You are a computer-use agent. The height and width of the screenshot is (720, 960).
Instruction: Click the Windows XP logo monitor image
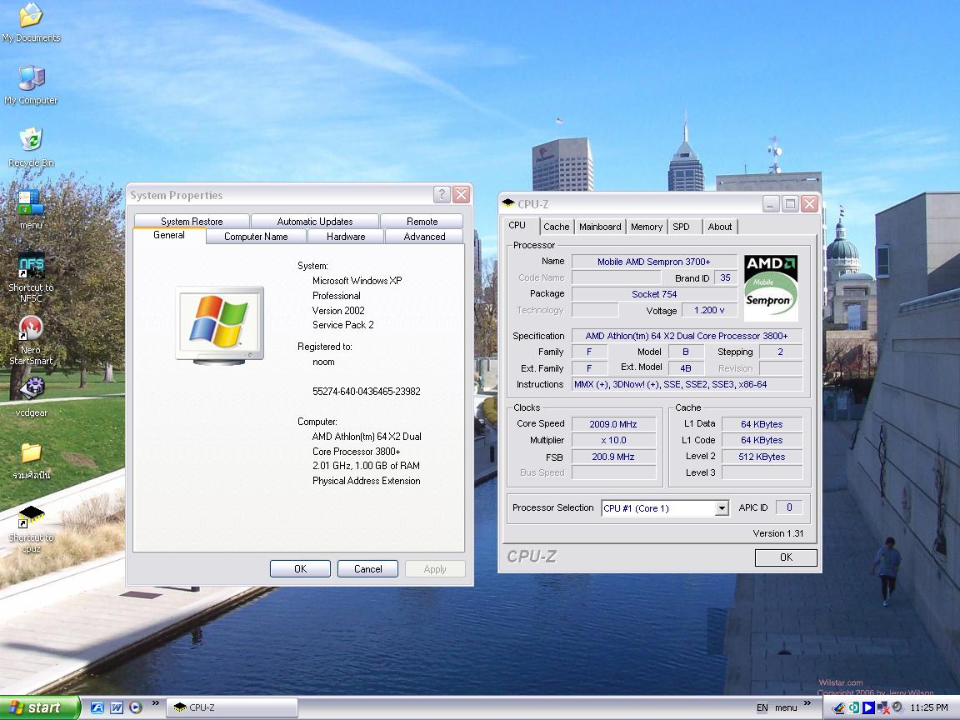[220, 325]
